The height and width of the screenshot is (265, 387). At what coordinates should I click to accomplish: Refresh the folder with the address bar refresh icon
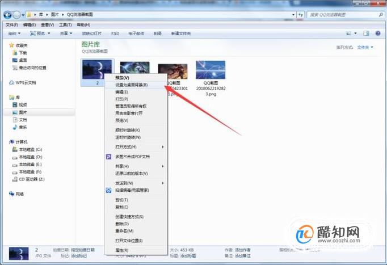(x=300, y=15)
